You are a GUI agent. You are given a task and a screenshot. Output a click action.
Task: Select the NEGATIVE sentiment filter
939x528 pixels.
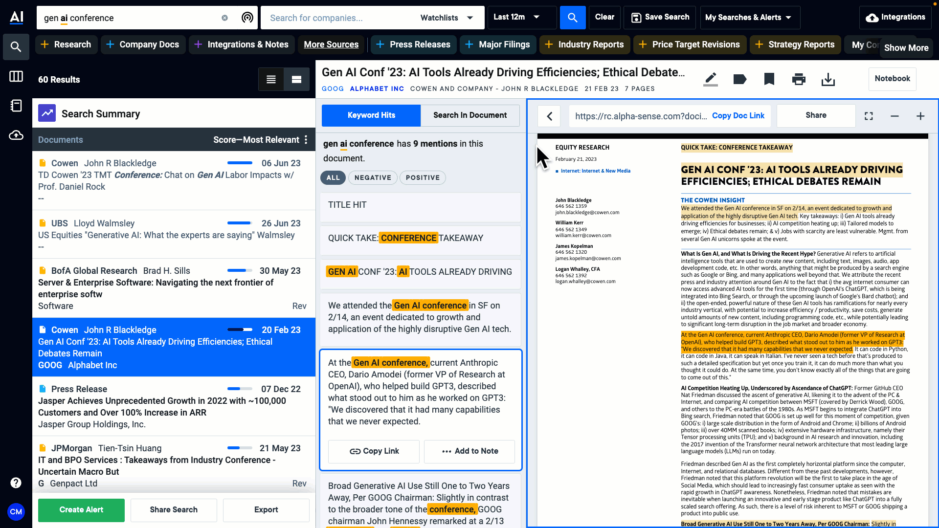point(373,177)
